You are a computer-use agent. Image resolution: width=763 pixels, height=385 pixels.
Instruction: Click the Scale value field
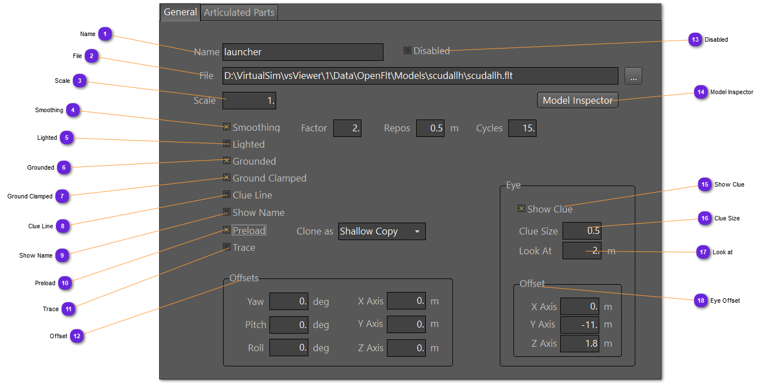tap(249, 100)
